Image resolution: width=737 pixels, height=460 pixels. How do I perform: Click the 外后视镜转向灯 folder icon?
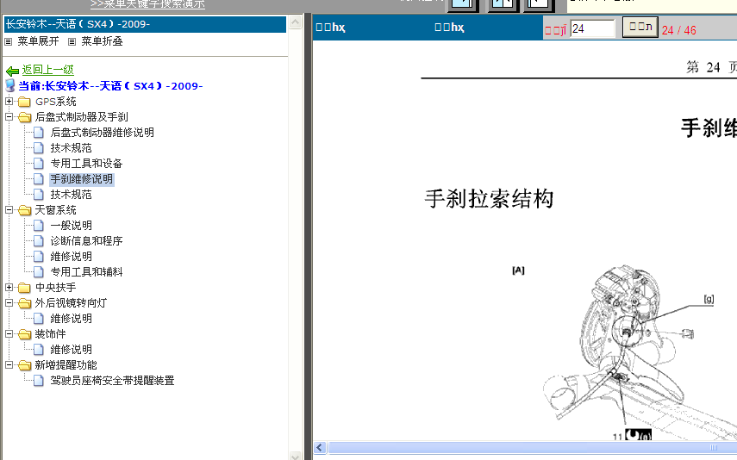pos(24,303)
